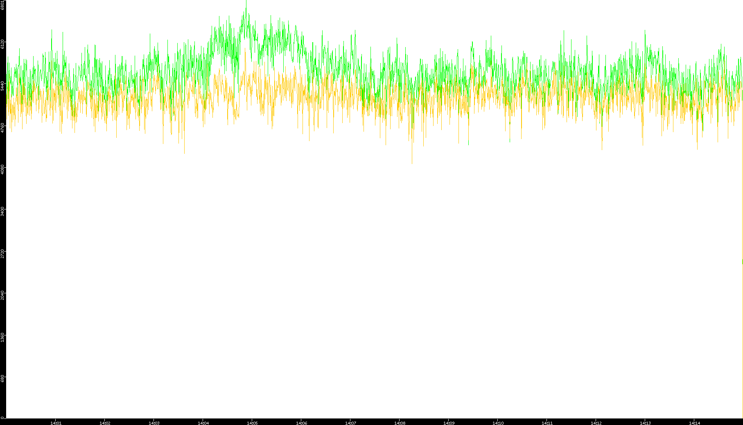Click the 6801 maximum value axis label
Viewport: 743px width, 425px height.
[3, 5]
